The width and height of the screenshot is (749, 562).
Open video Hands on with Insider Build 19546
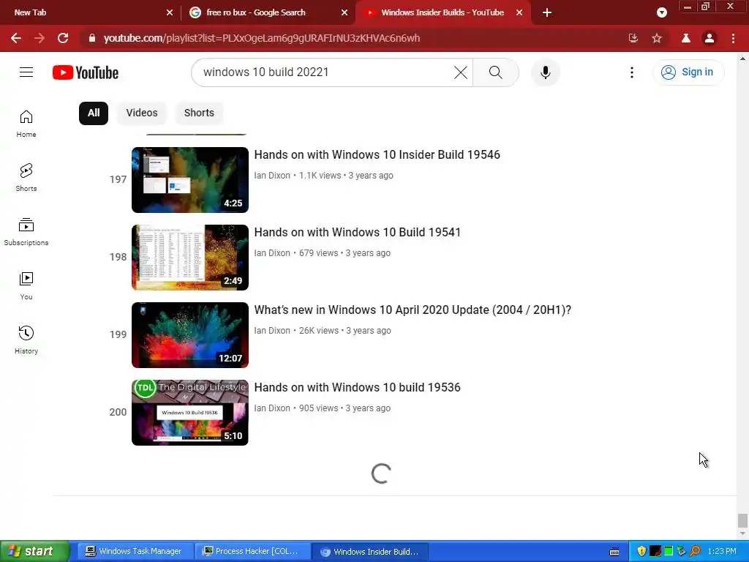pyautogui.click(x=377, y=154)
